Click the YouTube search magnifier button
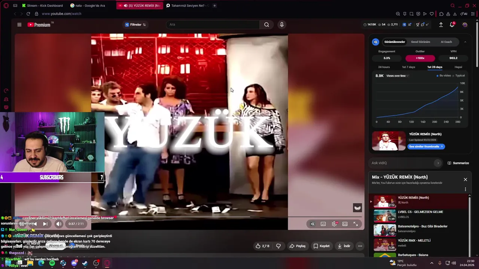 point(266,25)
